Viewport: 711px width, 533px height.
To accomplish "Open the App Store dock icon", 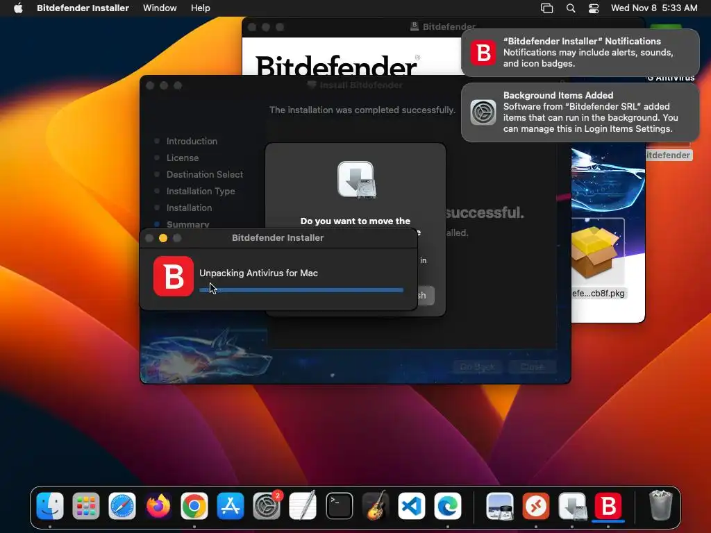I will [x=231, y=506].
